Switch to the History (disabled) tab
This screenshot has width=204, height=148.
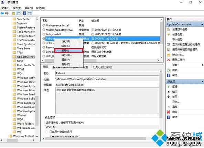(x=103, y=67)
